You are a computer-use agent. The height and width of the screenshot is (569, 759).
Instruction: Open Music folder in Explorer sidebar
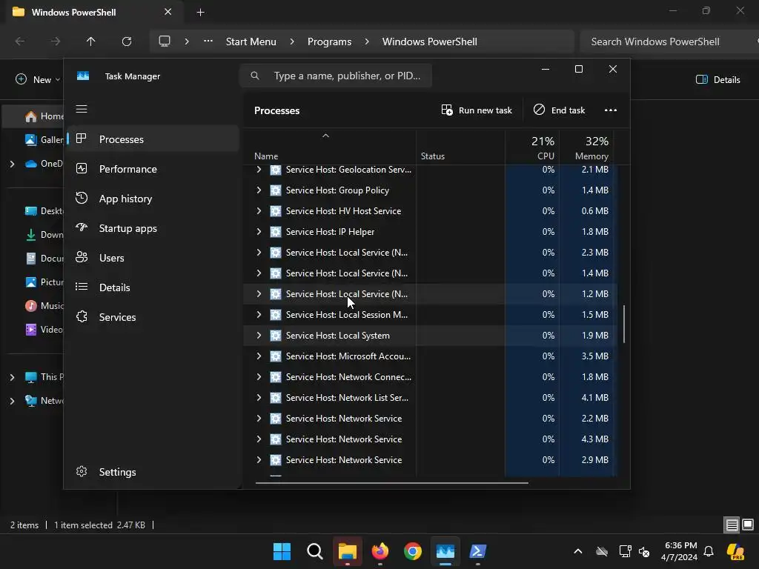[x=44, y=306]
